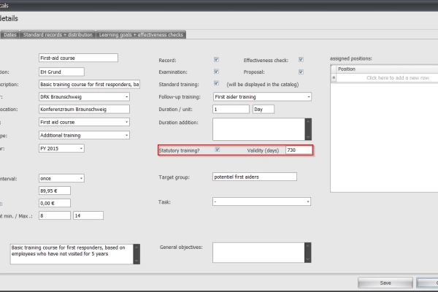438x292 pixels.
Task: Toggle the Statutory training checkbox
Action: (217, 150)
